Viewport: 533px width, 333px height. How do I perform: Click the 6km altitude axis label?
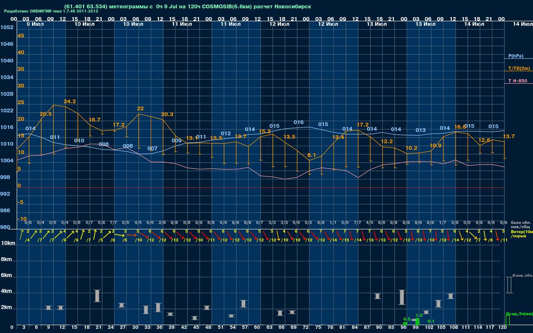click(x=6, y=276)
